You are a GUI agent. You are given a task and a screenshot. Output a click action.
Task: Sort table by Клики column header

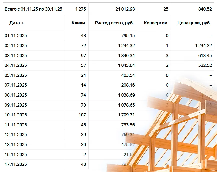click(x=78, y=23)
